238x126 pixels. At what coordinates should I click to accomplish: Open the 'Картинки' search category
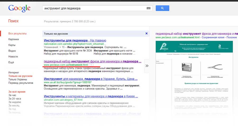pos(14,39)
